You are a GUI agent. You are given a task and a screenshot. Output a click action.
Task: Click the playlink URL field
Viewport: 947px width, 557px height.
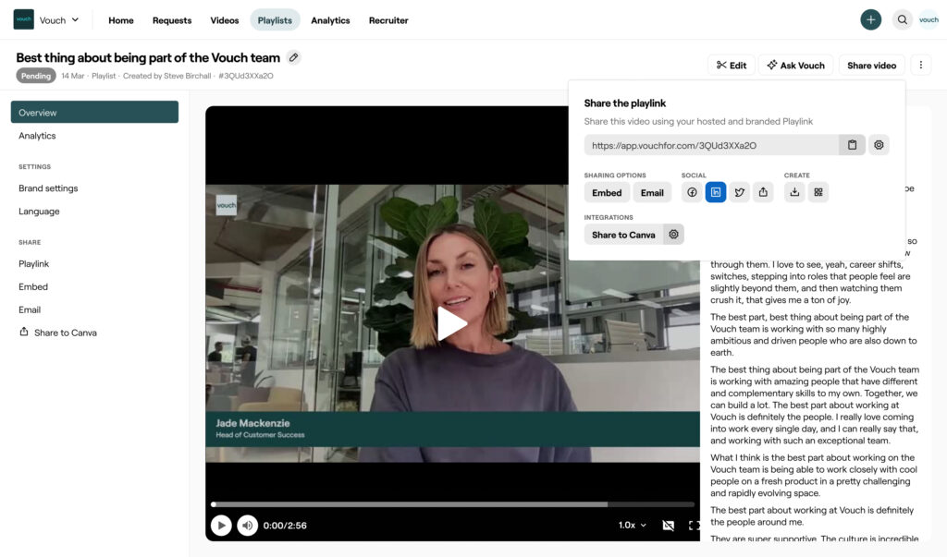(x=711, y=145)
